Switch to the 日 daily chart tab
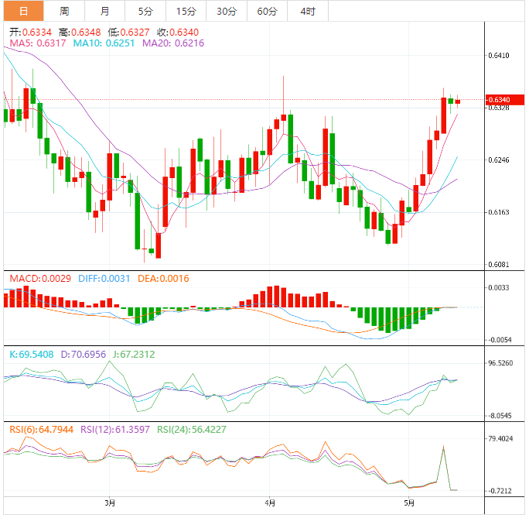The width and height of the screenshot is (529, 518). (23, 11)
